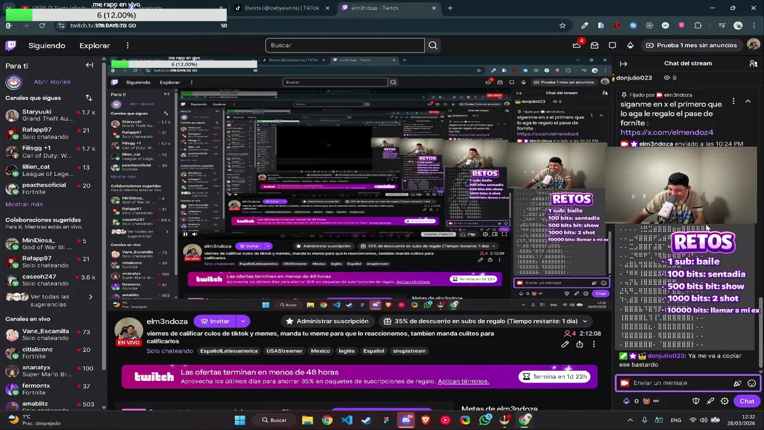
Task: Open chat shield mode icon
Action: click(696, 401)
